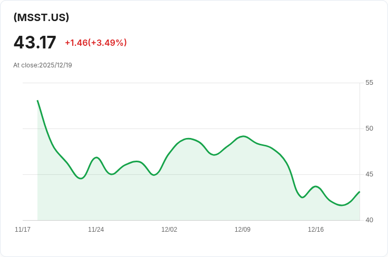Click the 55 value on y-axis
Image resolution: width=388 pixels, height=257 pixels.
click(369, 83)
